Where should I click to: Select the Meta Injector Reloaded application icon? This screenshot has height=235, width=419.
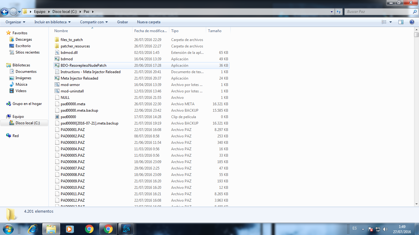click(57, 78)
